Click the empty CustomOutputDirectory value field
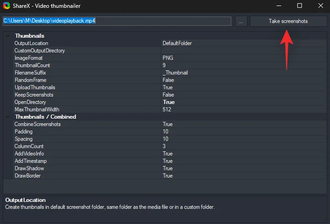330x224 pixels. pyautogui.click(x=243, y=51)
